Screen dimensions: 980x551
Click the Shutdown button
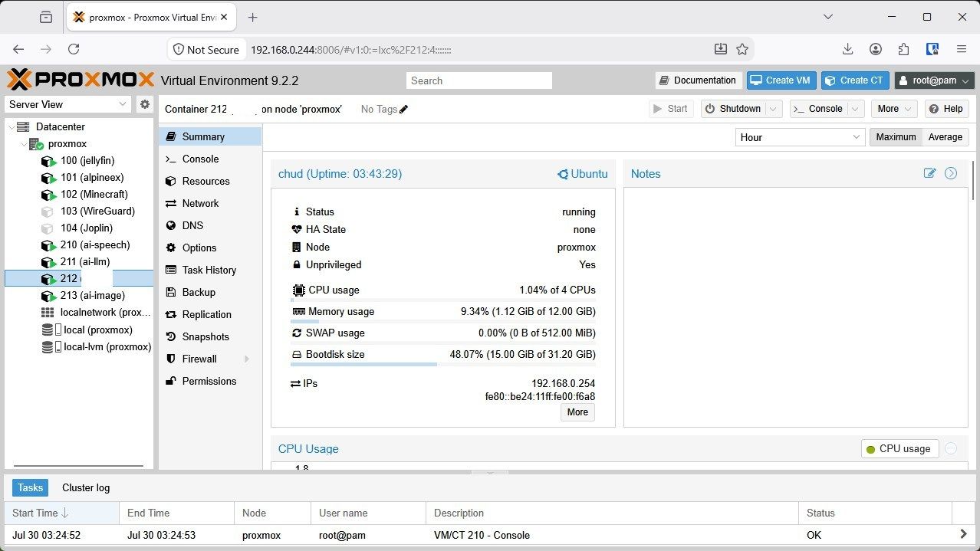coord(734,109)
